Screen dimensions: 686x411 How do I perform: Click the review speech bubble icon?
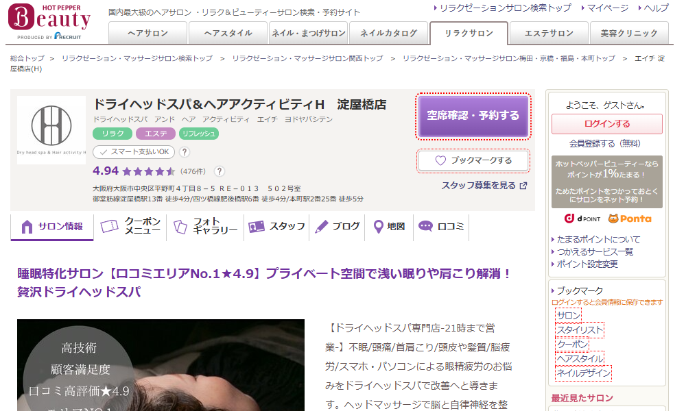[x=426, y=226]
